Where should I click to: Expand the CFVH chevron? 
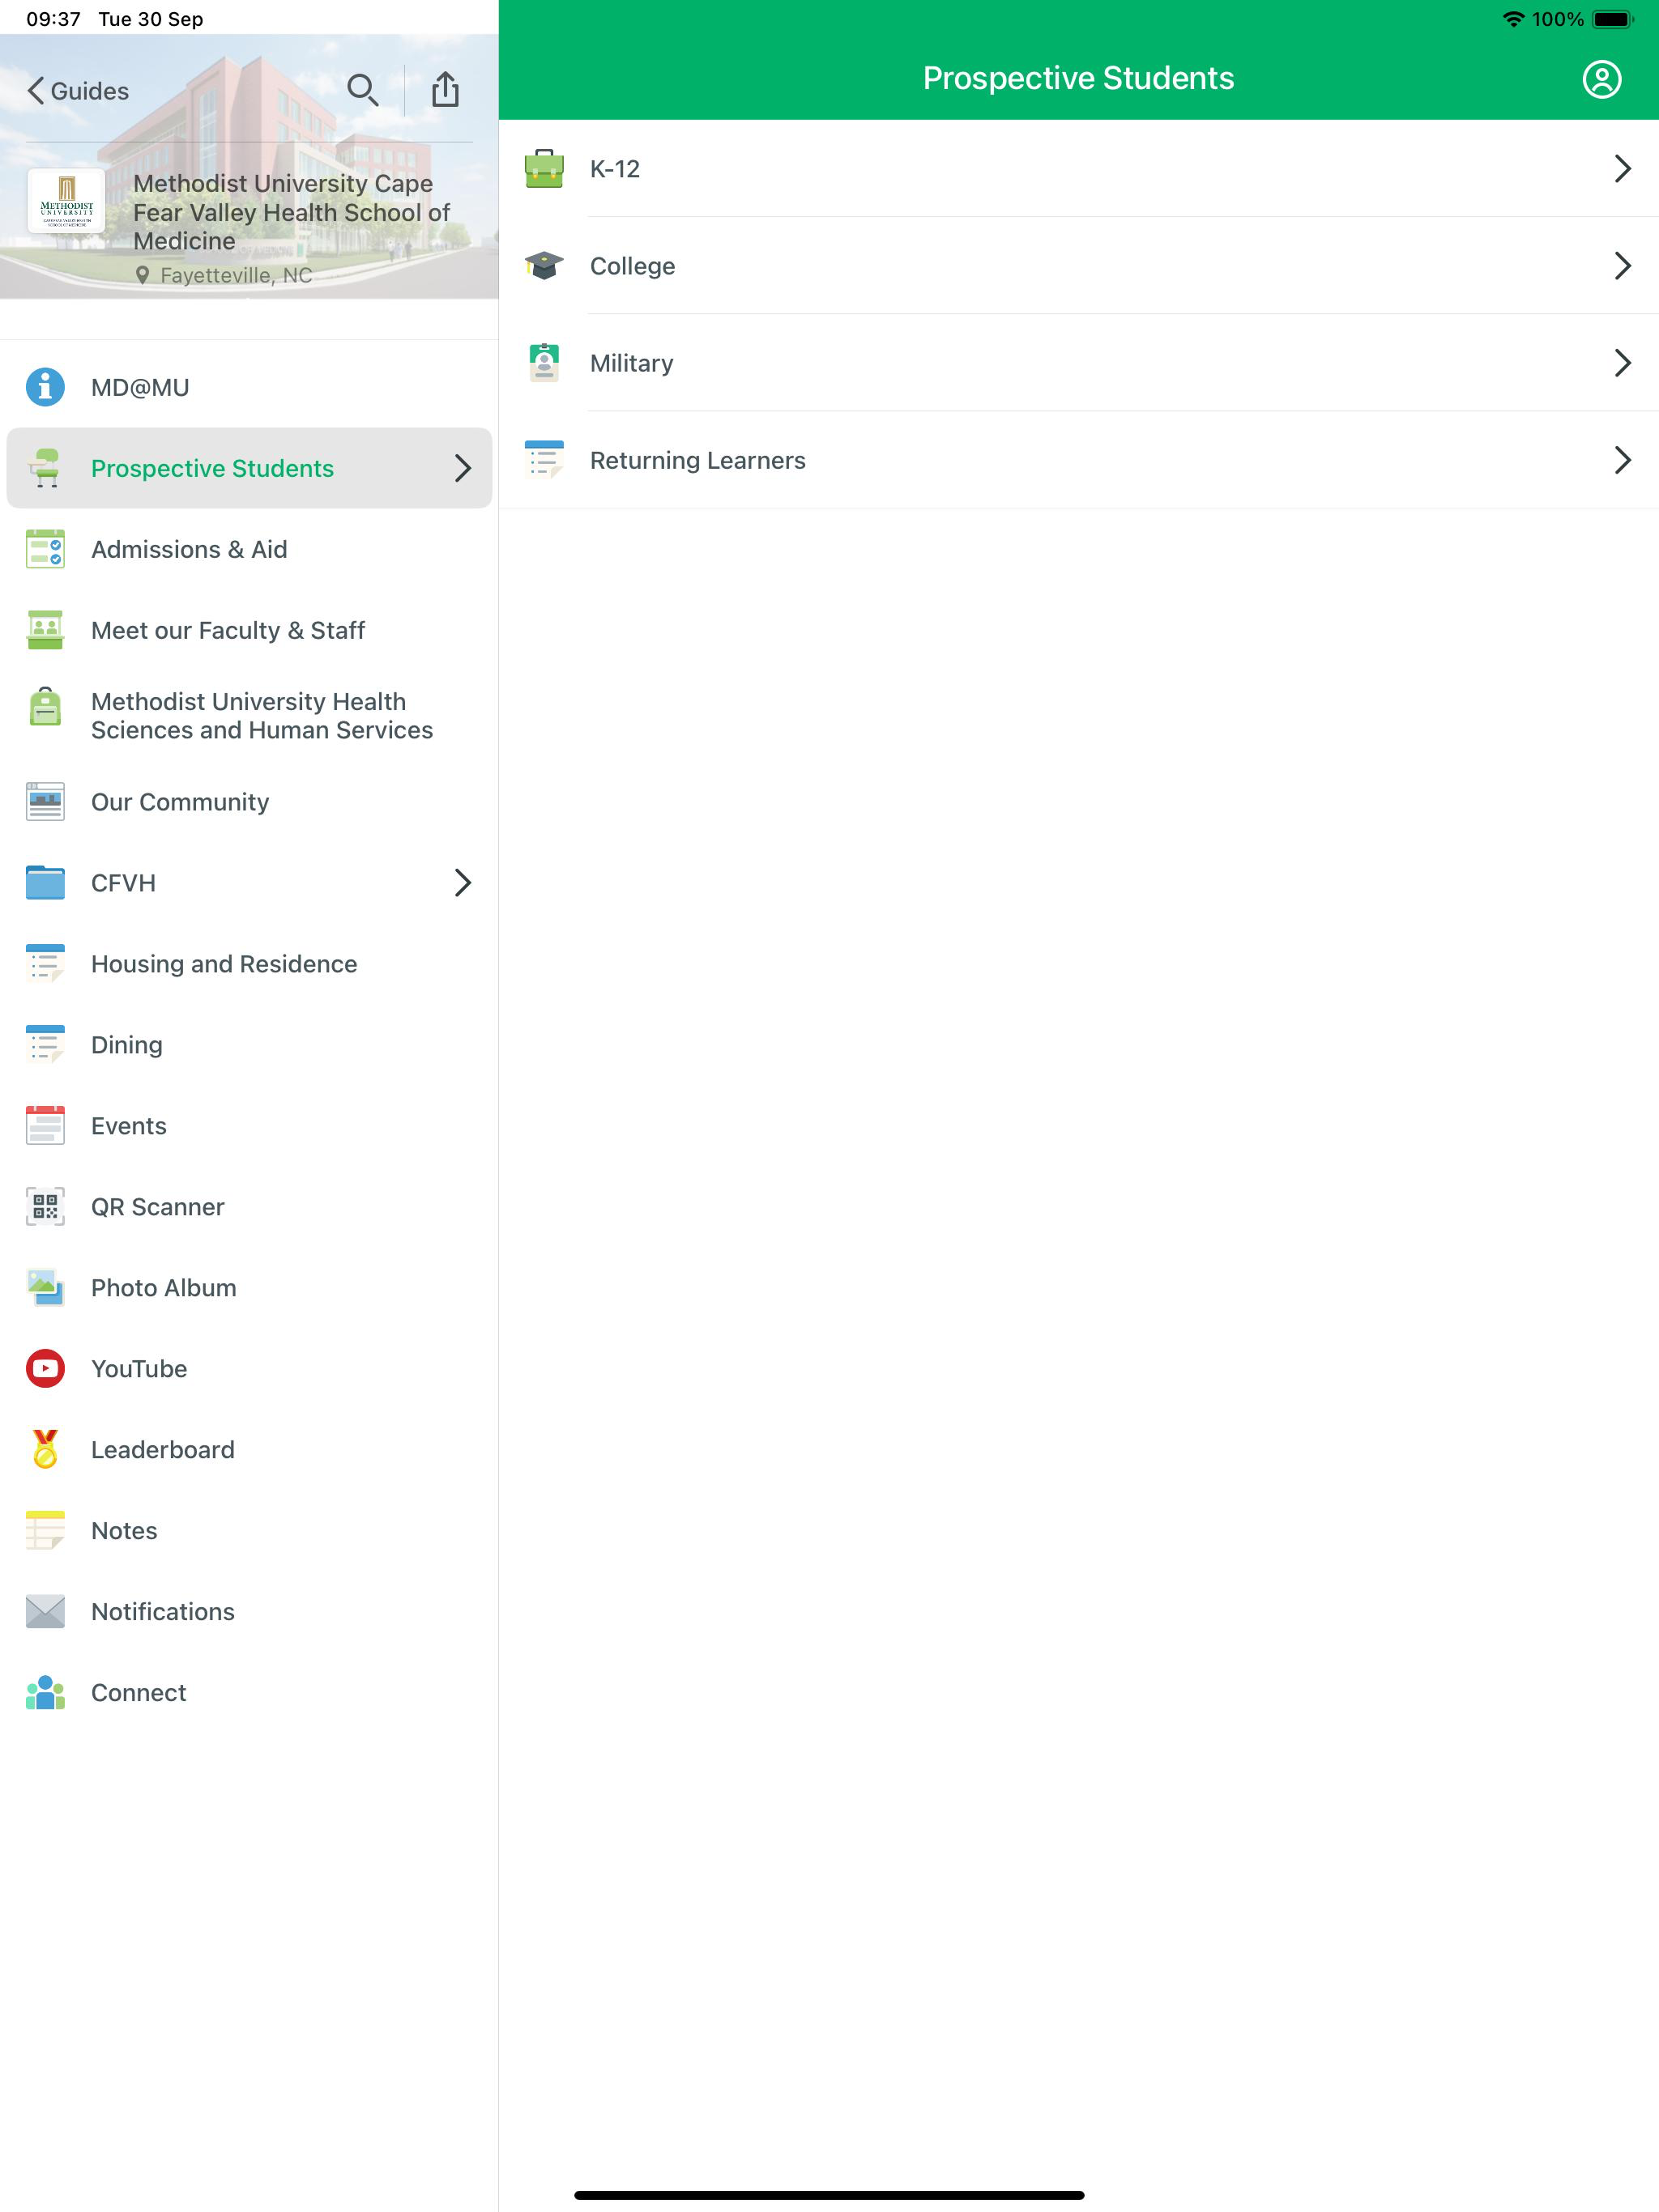[x=463, y=883]
